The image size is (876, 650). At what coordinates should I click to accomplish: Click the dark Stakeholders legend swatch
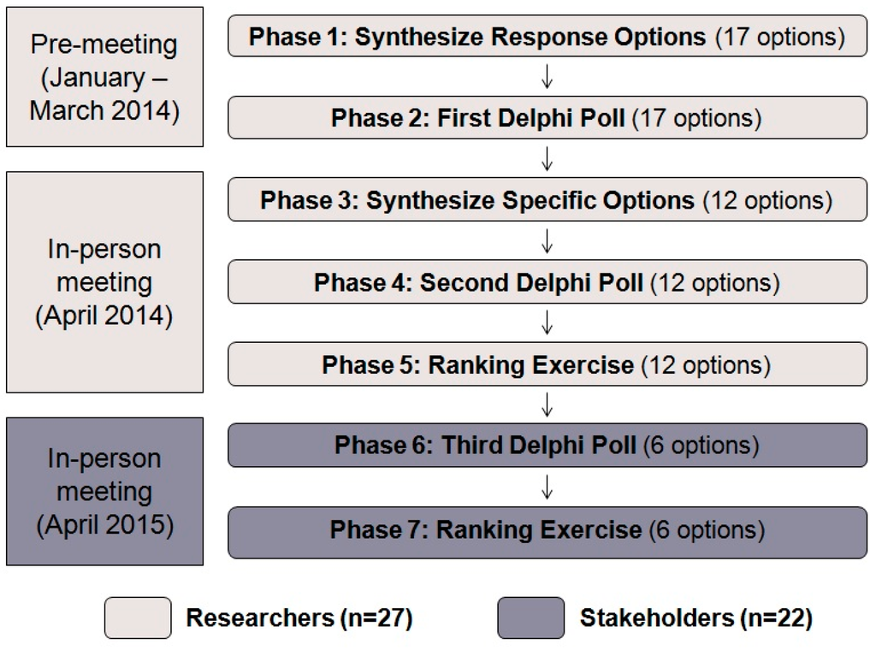pyautogui.click(x=530, y=617)
